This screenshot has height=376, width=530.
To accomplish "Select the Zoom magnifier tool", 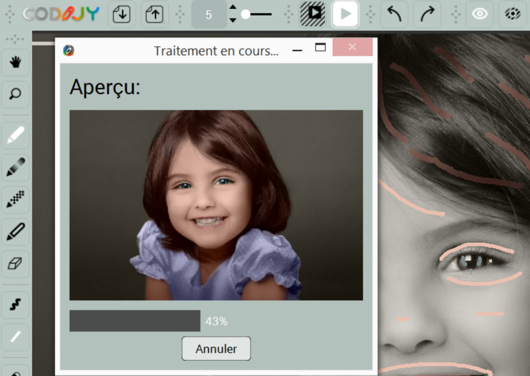I will [15, 94].
